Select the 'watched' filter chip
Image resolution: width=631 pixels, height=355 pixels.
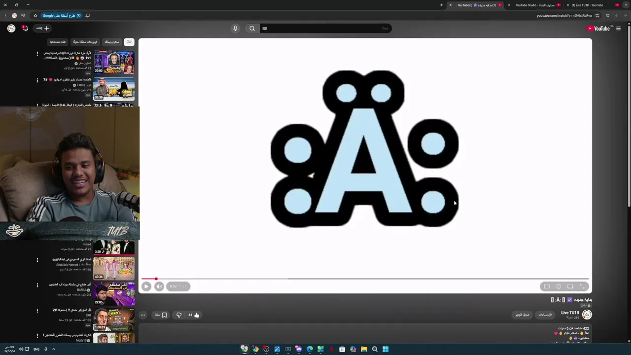[x=58, y=42]
